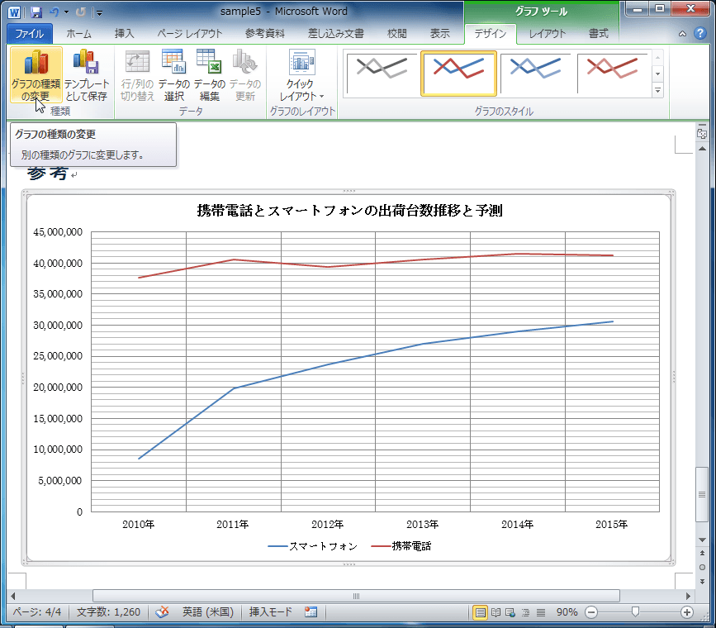The image size is (716, 628).
Task: Click the Word application icon in title bar
Action: pyautogui.click(x=14, y=12)
